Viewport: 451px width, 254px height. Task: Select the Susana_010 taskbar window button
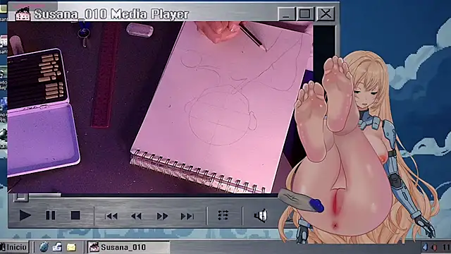128,247
